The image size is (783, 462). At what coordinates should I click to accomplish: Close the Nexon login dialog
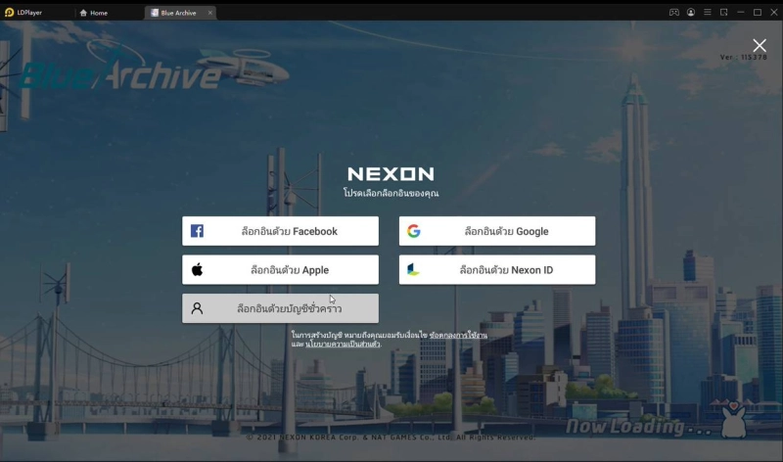(x=760, y=45)
